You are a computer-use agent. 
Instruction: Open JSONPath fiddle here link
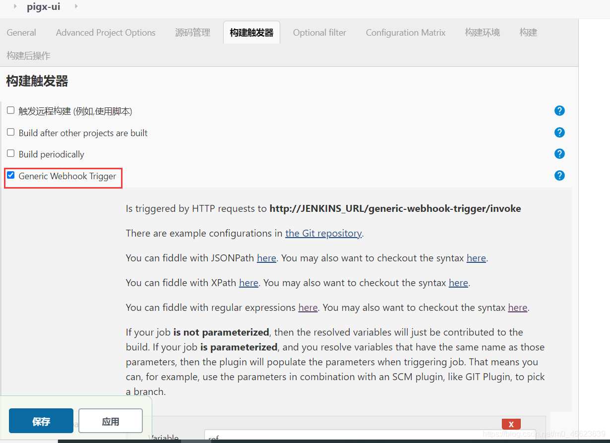coord(266,258)
